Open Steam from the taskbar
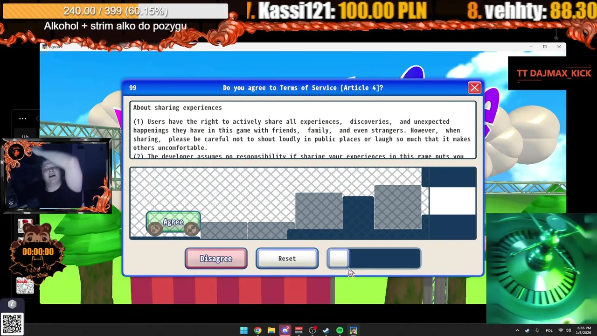The image size is (597, 336). [x=326, y=330]
